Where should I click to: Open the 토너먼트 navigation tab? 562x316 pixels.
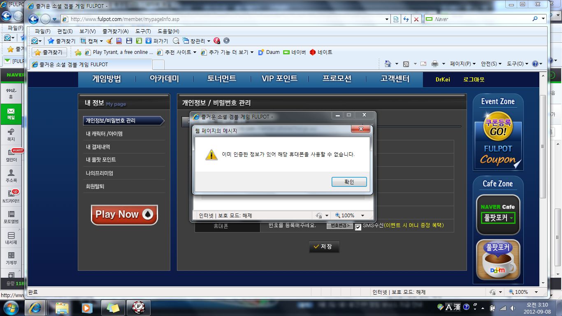click(222, 79)
